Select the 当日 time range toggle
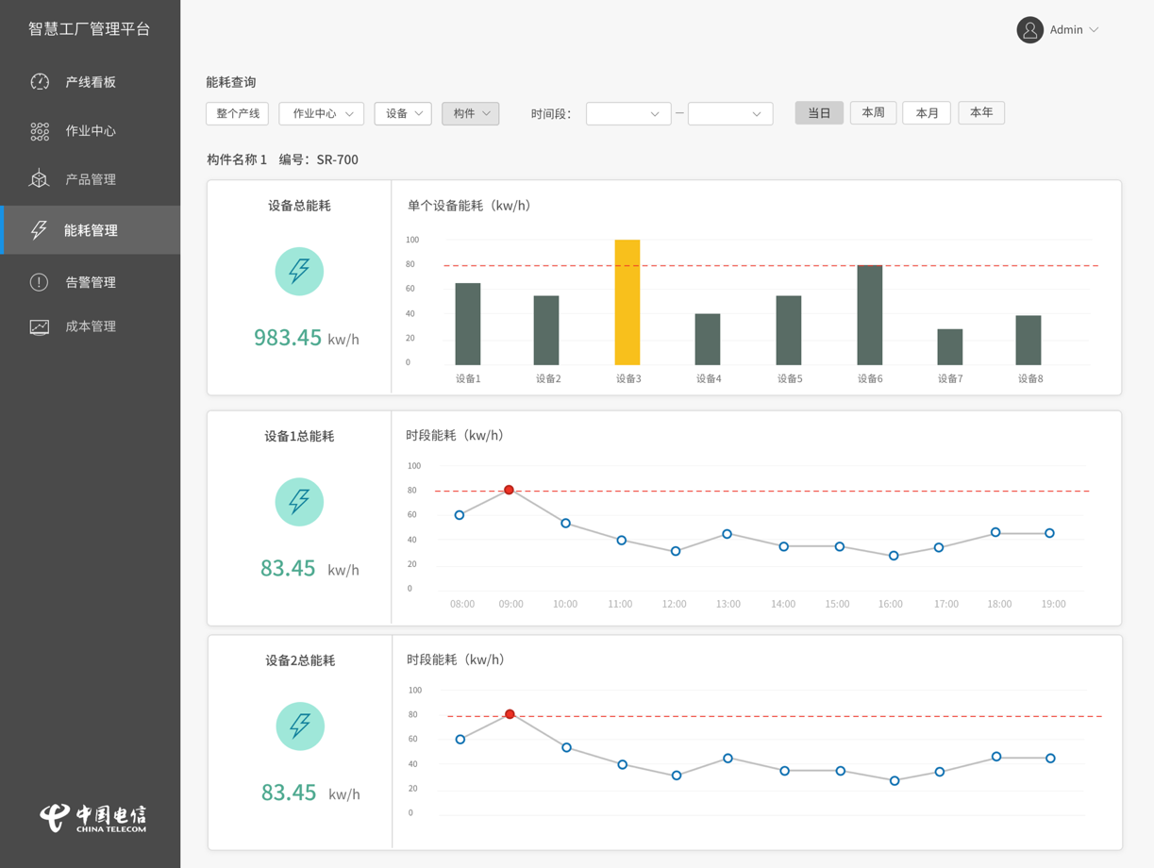The width and height of the screenshot is (1154, 868). tap(819, 113)
